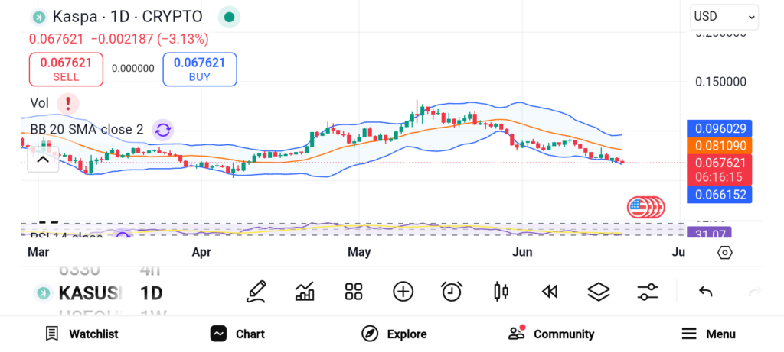Click the 0.066152 lower band price label
Screen dimensions: 784x352
click(720, 195)
